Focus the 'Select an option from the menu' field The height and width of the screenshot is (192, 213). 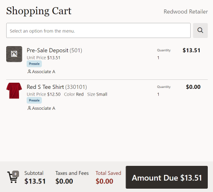point(98,30)
